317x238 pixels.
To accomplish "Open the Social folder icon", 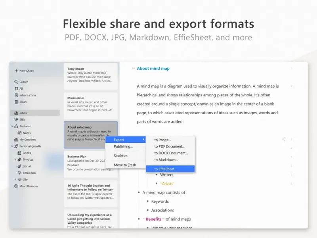I will coord(19,166).
